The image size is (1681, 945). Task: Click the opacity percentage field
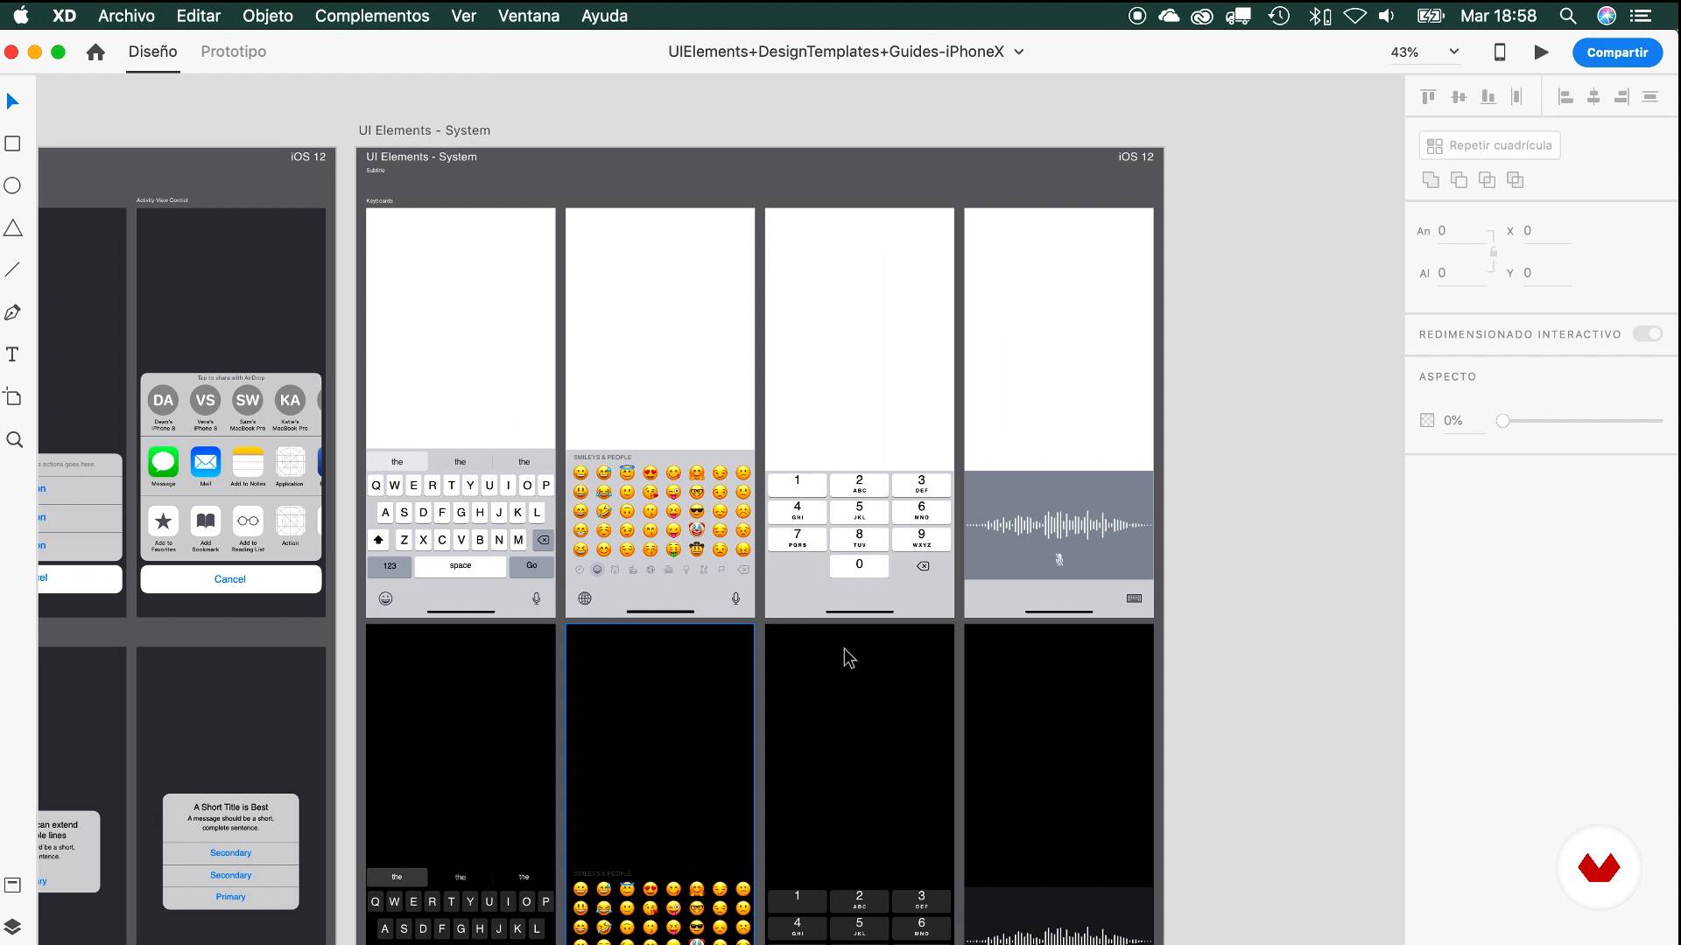click(1463, 421)
